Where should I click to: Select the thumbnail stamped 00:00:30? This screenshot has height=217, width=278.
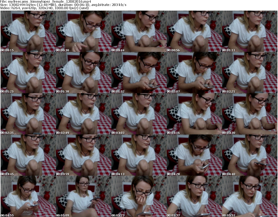point(84,31)
